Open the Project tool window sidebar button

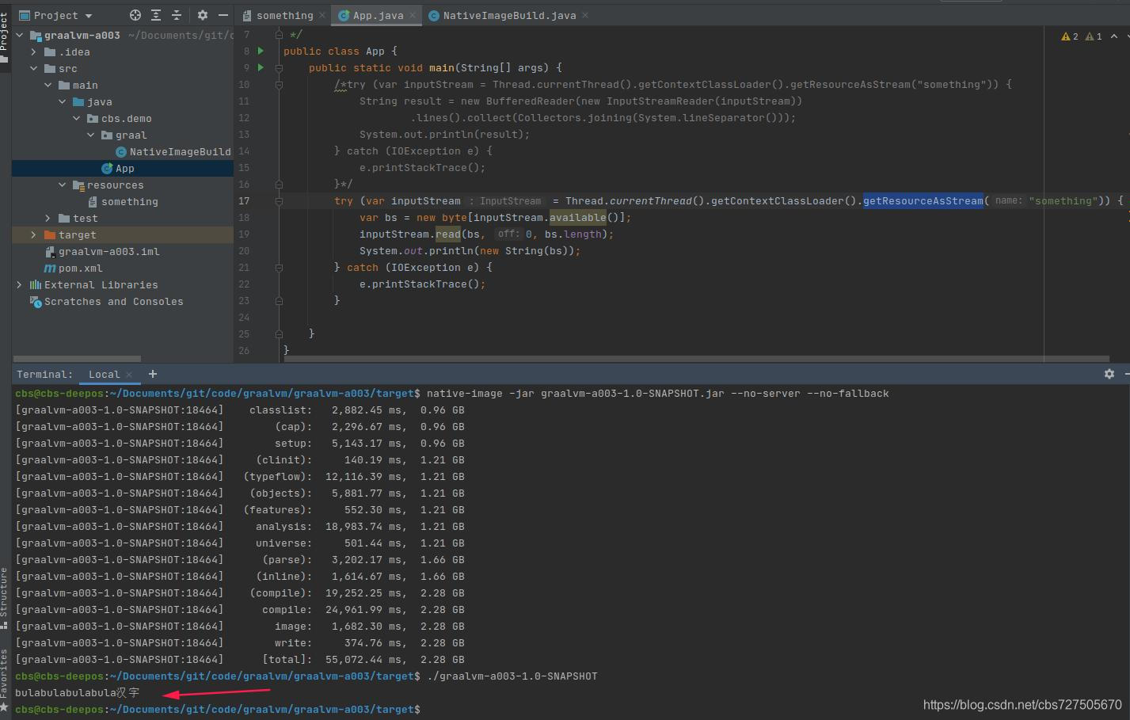5,36
